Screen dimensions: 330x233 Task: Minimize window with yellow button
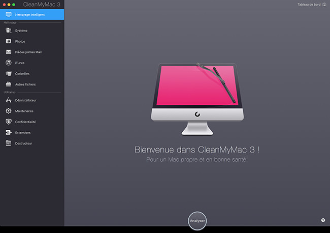(x=9, y=5)
